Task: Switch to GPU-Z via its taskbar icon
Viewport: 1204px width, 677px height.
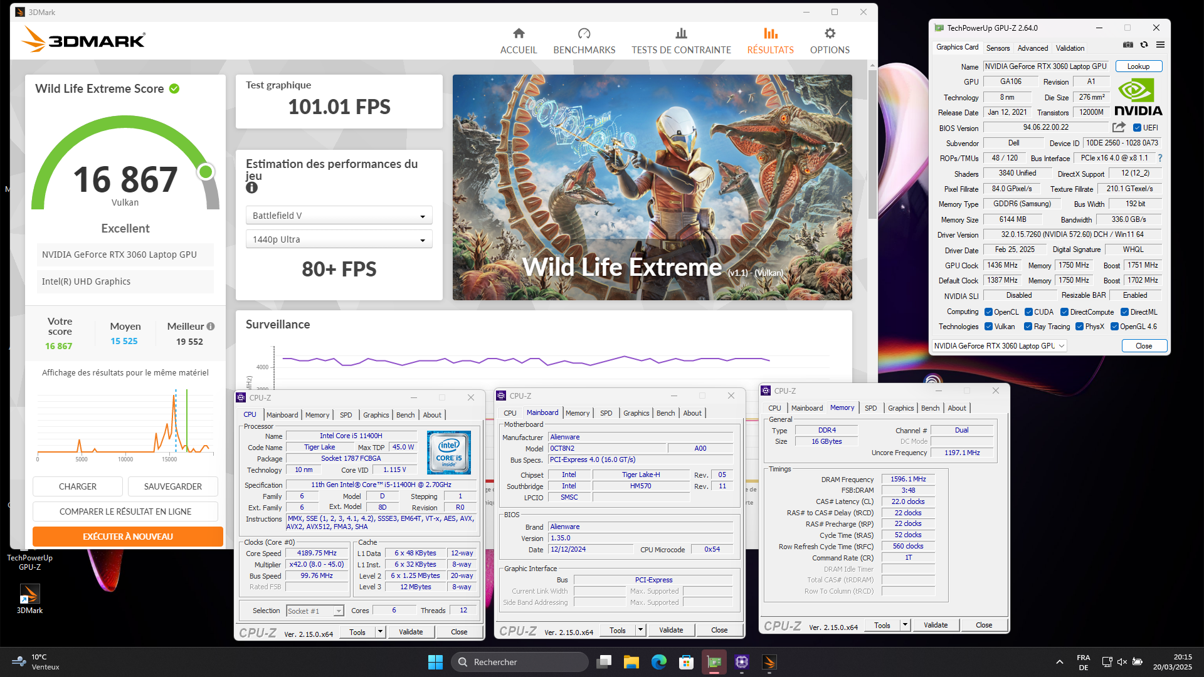Action: click(x=714, y=662)
